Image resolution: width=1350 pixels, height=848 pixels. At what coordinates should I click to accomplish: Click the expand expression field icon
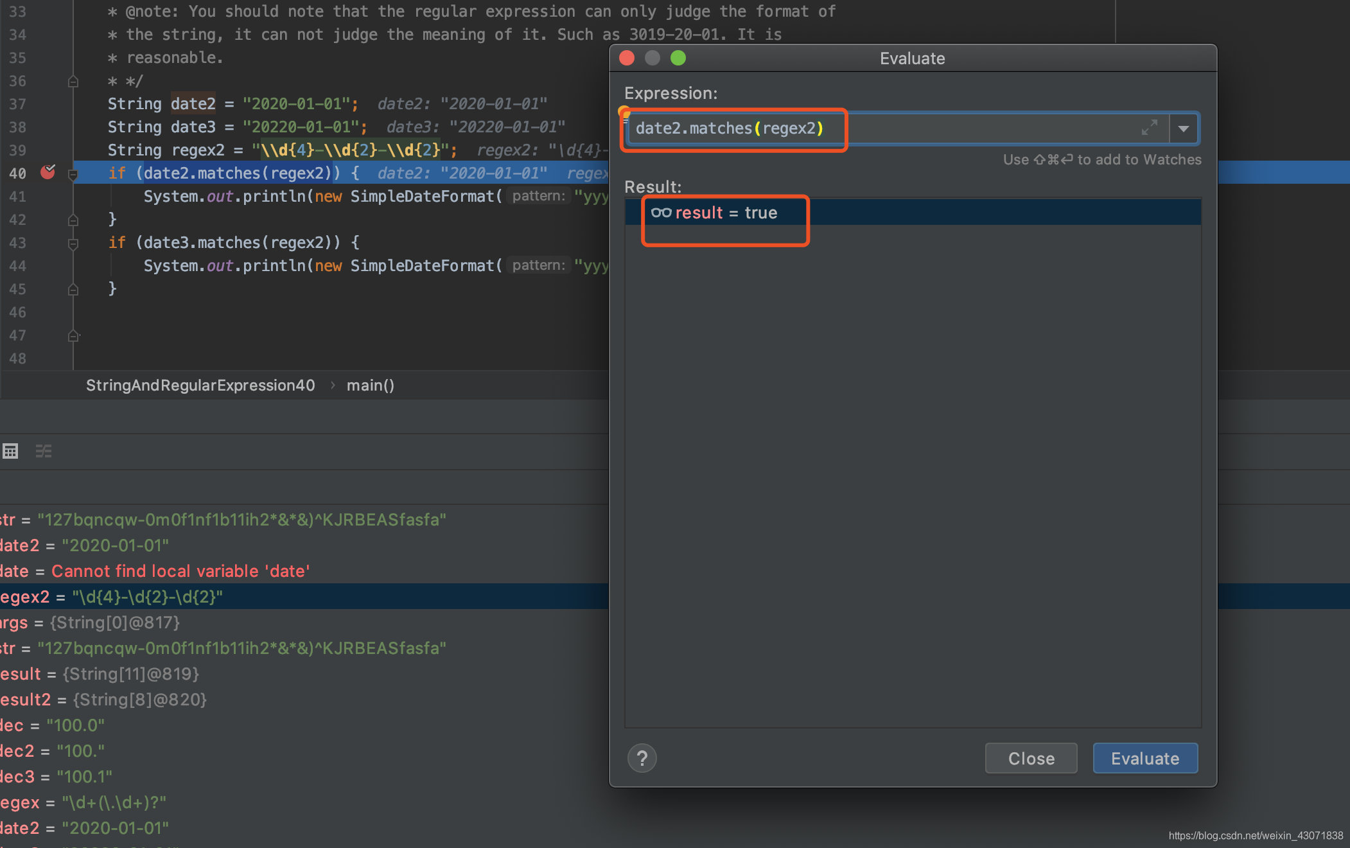coord(1149,128)
